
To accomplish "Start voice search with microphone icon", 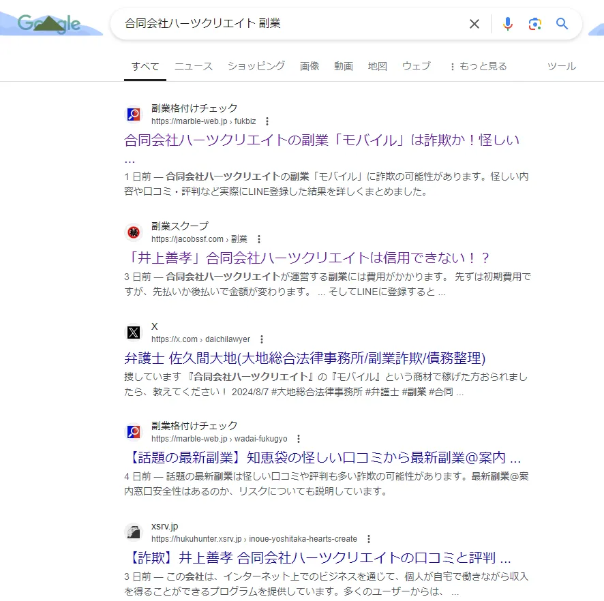I will (x=507, y=24).
